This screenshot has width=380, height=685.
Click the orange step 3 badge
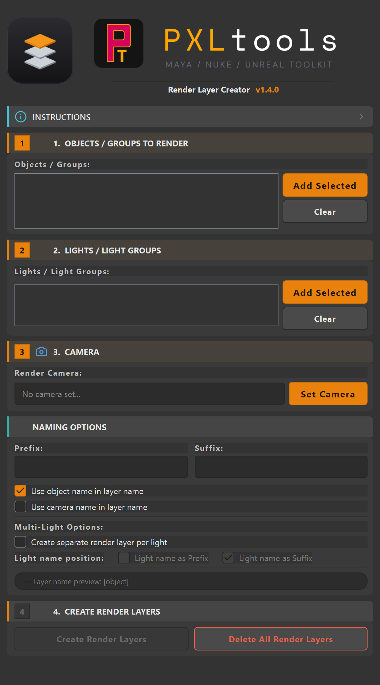tap(22, 352)
